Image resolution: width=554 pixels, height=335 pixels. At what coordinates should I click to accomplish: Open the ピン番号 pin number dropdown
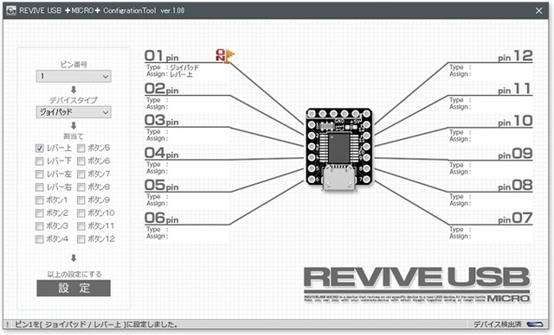(74, 76)
